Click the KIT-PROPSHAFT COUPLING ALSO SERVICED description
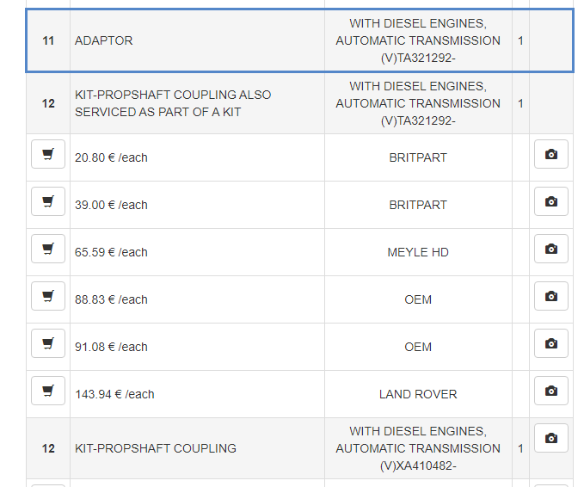The width and height of the screenshot is (584, 487). (172, 103)
